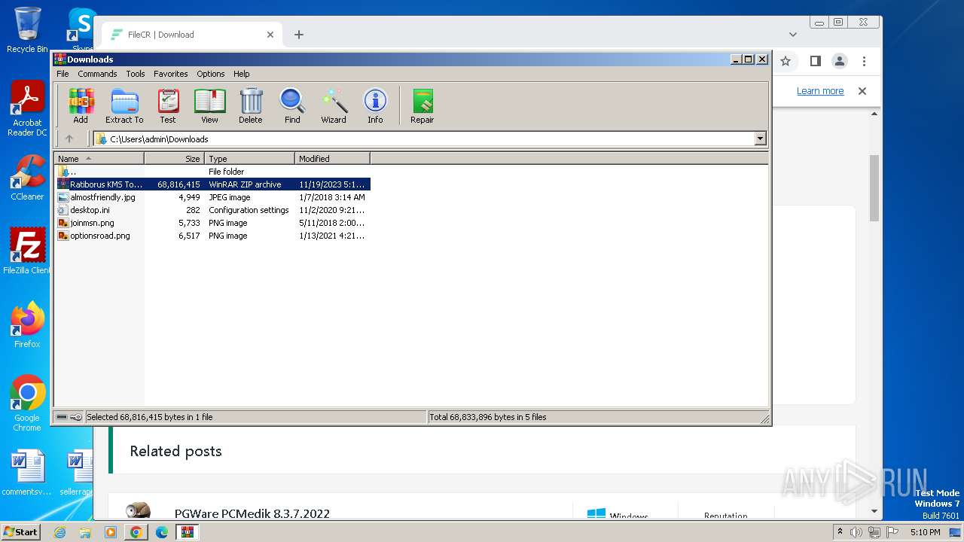Click the volume speaker tray icon
This screenshot has width=964, height=542.
856,532
